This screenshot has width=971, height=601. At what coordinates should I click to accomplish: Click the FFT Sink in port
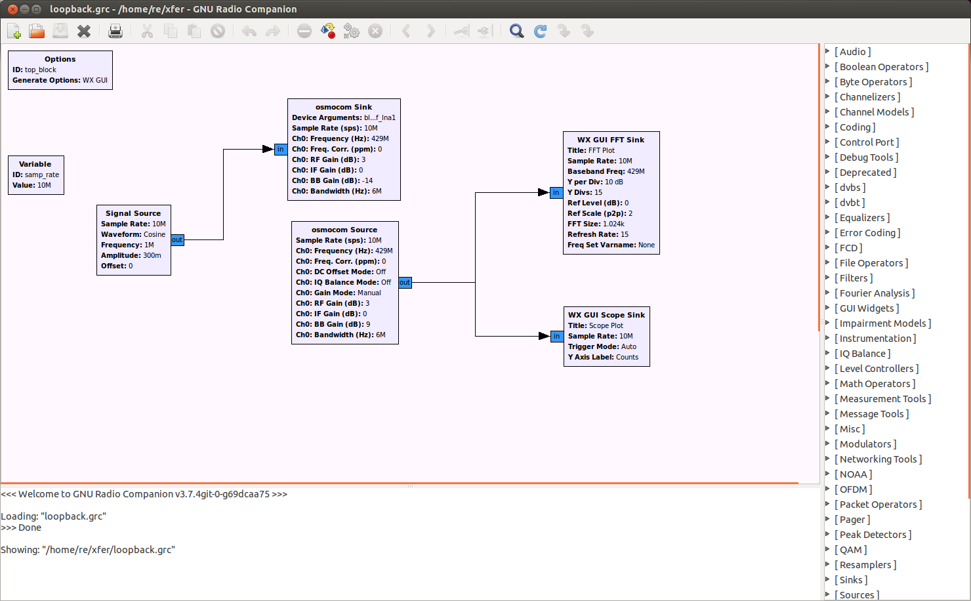[556, 193]
